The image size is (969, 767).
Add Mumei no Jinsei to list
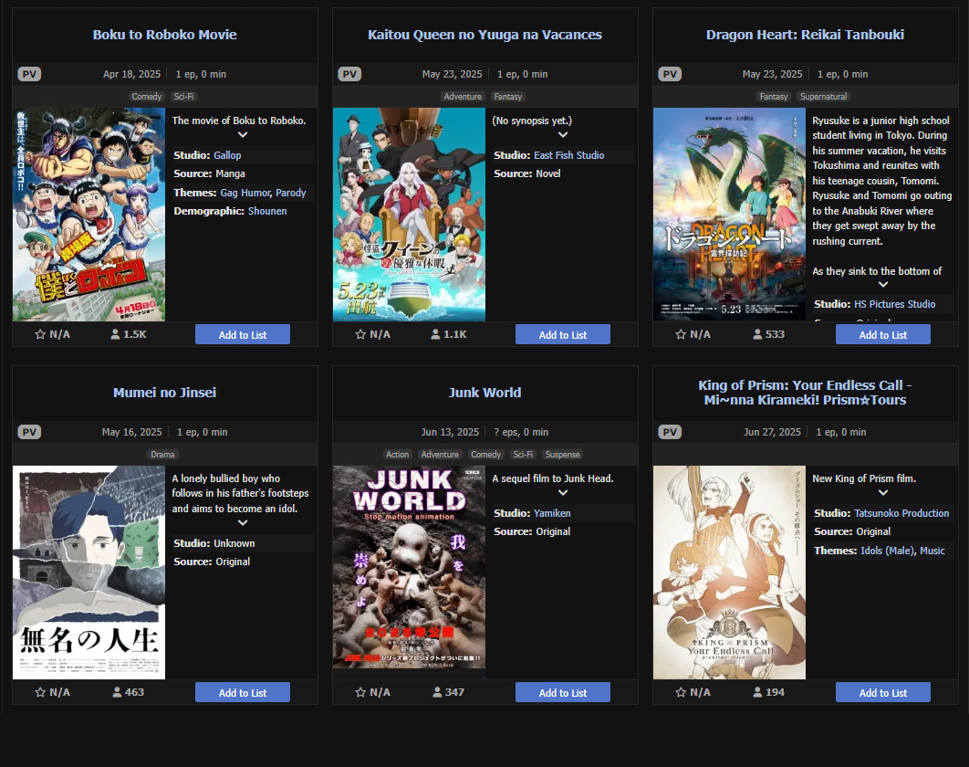[243, 693]
